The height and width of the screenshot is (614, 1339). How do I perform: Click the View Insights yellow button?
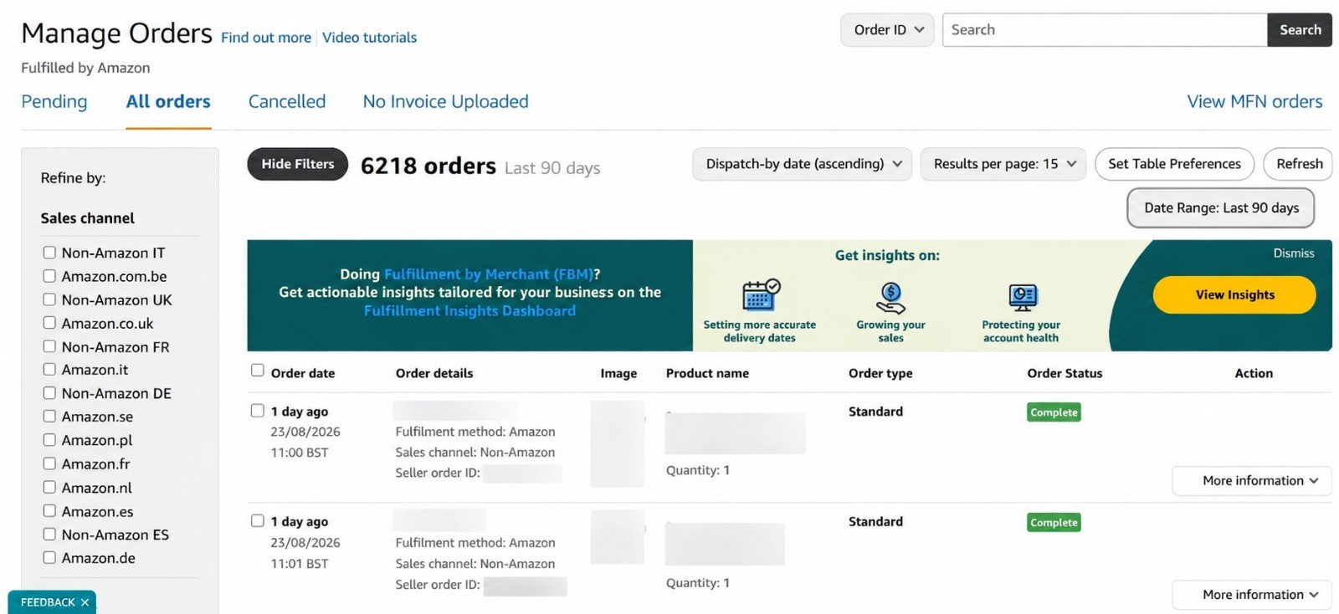tap(1234, 294)
